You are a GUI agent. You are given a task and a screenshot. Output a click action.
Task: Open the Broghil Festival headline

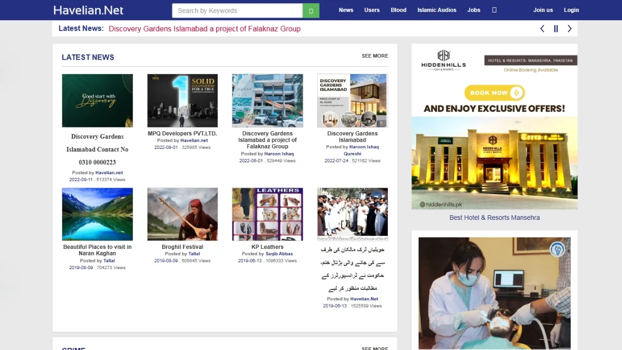pyautogui.click(x=182, y=247)
